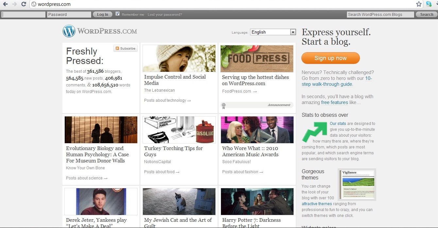Open Who Wore What 2010 AMA post
This screenshot has height=228, width=438.
250,151
